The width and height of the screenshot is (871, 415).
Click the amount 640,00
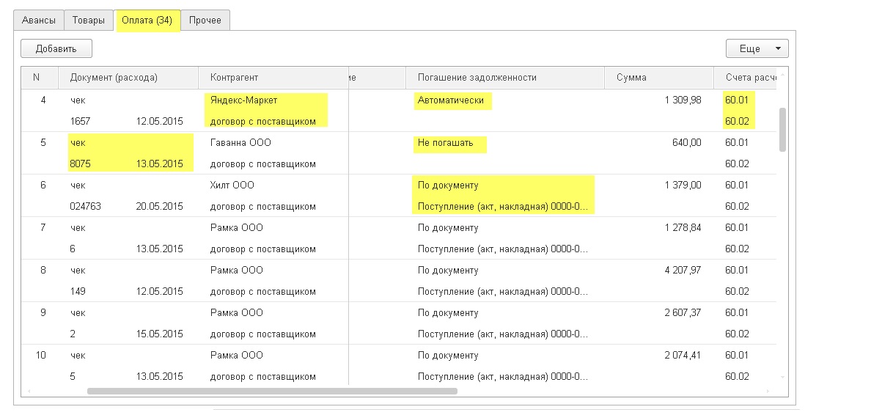click(x=686, y=143)
